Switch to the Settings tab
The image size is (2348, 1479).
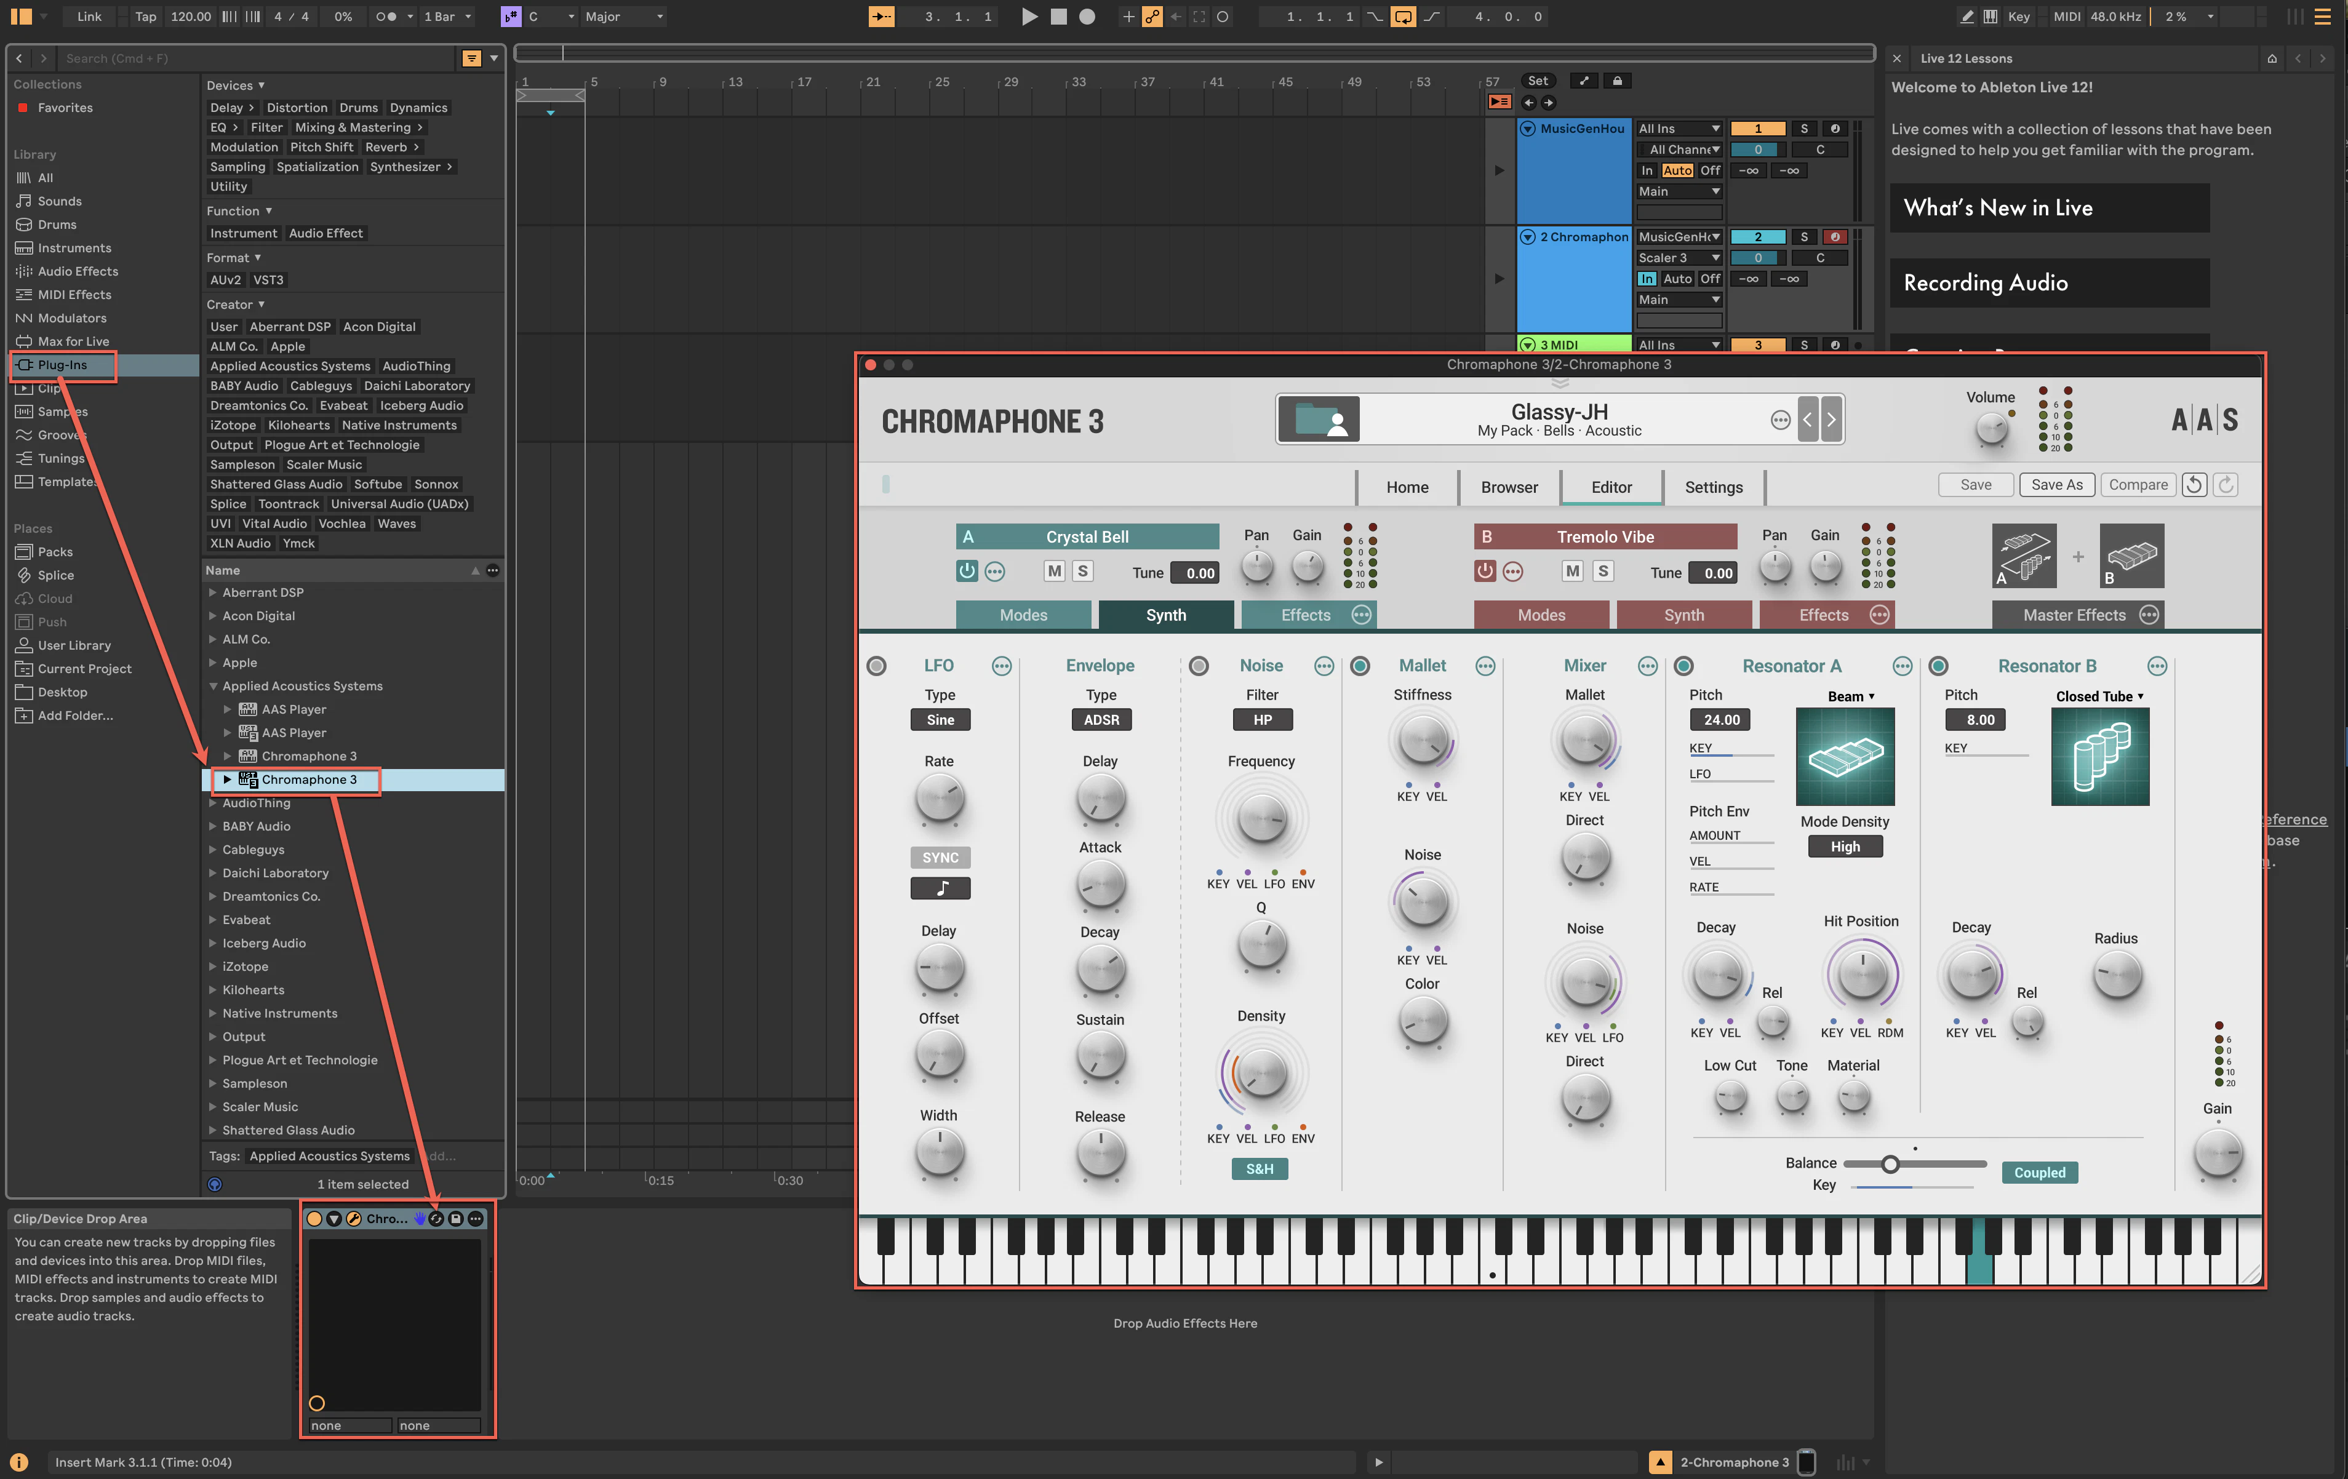1713,487
